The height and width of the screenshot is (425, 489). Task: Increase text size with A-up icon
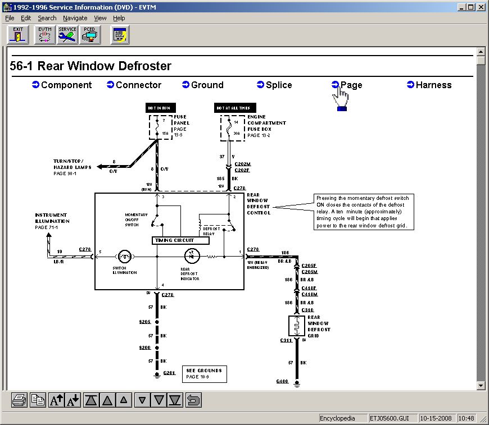click(56, 400)
